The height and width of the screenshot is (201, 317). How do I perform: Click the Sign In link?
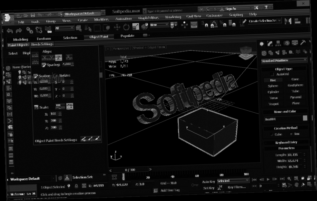pos(231,9)
